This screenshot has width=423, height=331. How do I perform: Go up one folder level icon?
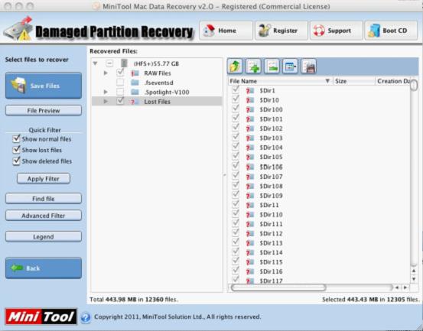235,67
